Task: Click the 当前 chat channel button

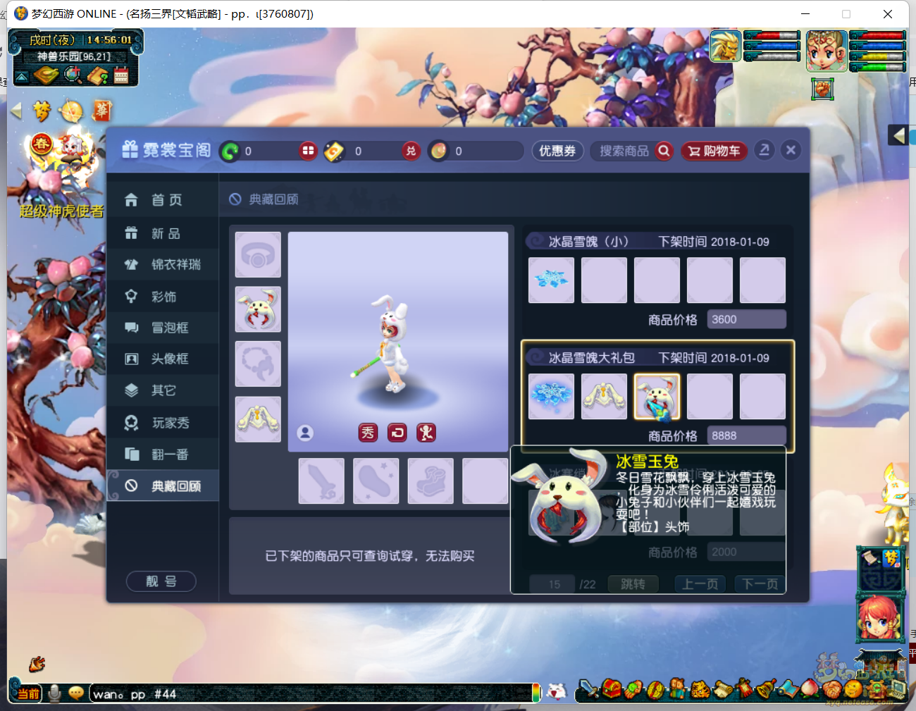Action: (28, 694)
